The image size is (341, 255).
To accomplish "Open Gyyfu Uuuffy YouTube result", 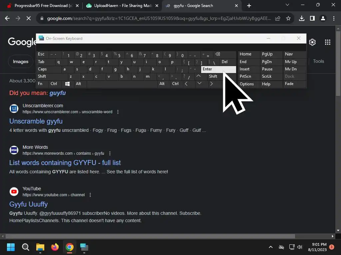I will 29,204.
